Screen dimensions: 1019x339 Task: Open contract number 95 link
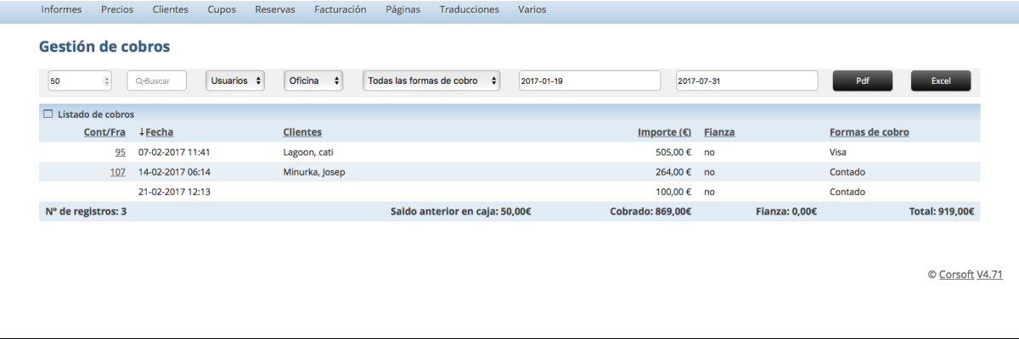click(120, 153)
